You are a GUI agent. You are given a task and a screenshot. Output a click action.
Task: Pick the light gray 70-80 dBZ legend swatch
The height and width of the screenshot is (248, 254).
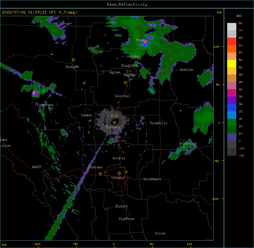pos(232,27)
